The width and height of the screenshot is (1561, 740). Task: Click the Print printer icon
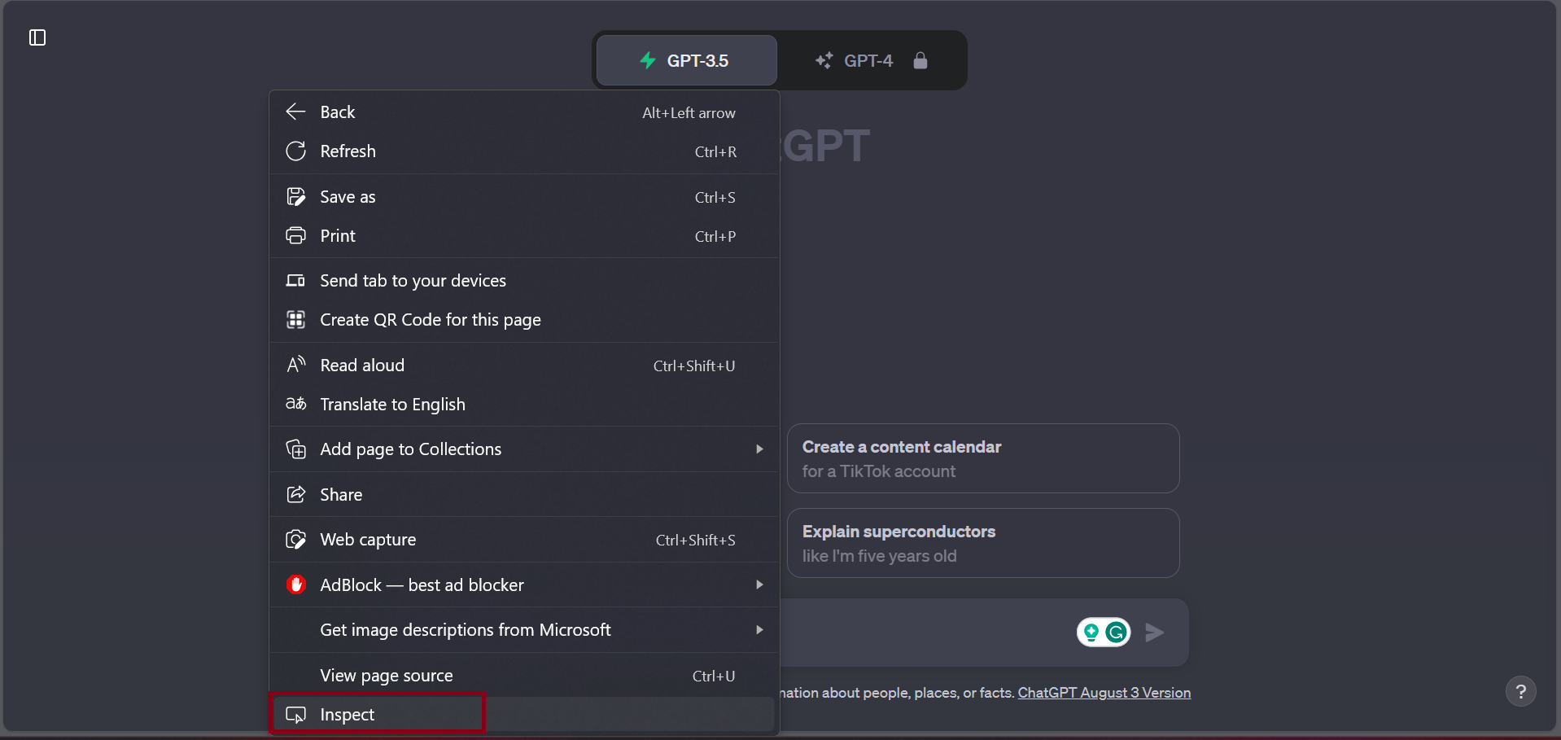295,236
